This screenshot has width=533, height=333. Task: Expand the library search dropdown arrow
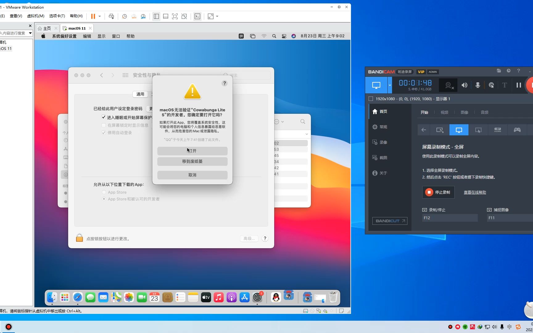pos(30,33)
